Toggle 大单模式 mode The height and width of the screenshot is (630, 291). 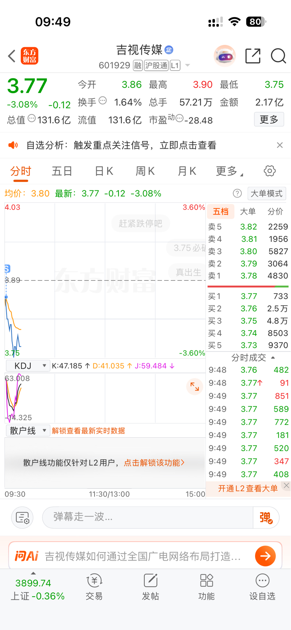(x=267, y=193)
